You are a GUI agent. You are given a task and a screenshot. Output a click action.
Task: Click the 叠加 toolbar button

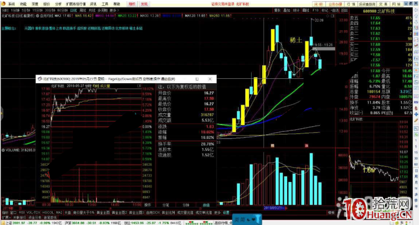(x=287, y=10)
